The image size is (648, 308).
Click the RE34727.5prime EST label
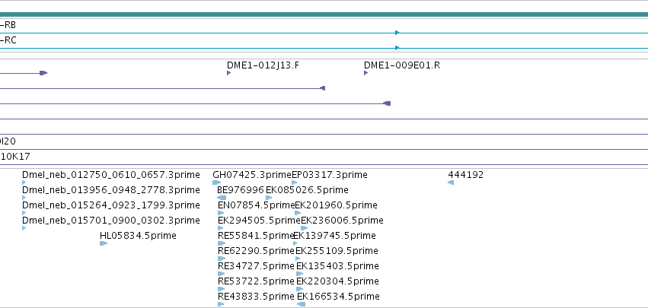coord(256,266)
